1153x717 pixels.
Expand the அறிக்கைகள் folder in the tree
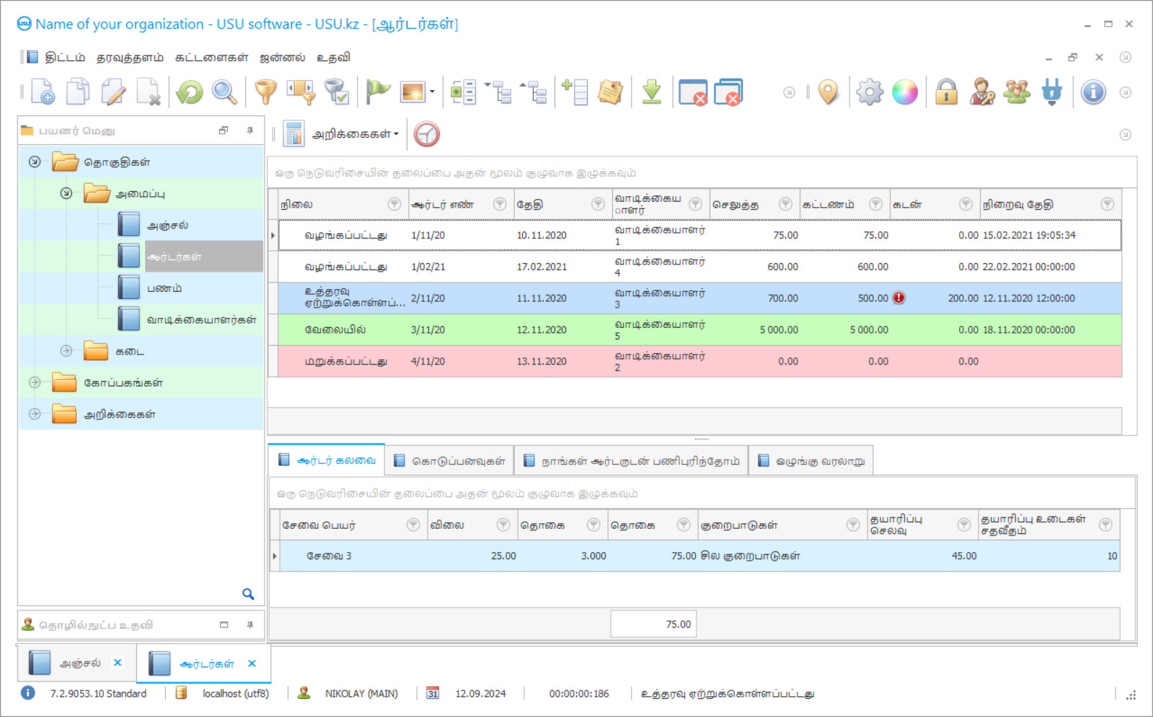click(x=35, y=414)
